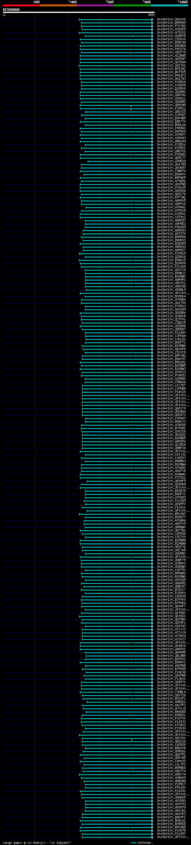Select the UniRef100_Q8H7U1 label
This screenshot has height=845, width=191.
171,151
